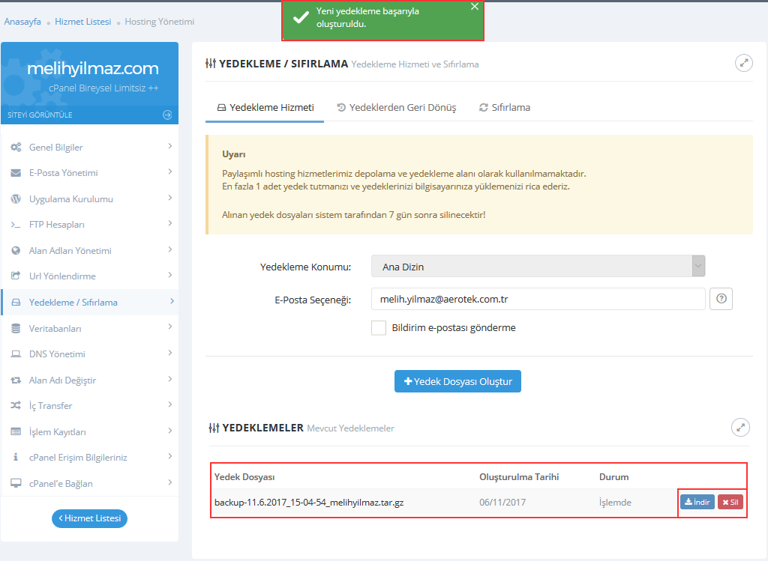This screenshot has height=561, width=768.
Task: Switch to the Sıfırlama tab
Action: pyautogui.click(x=504, y=107)
